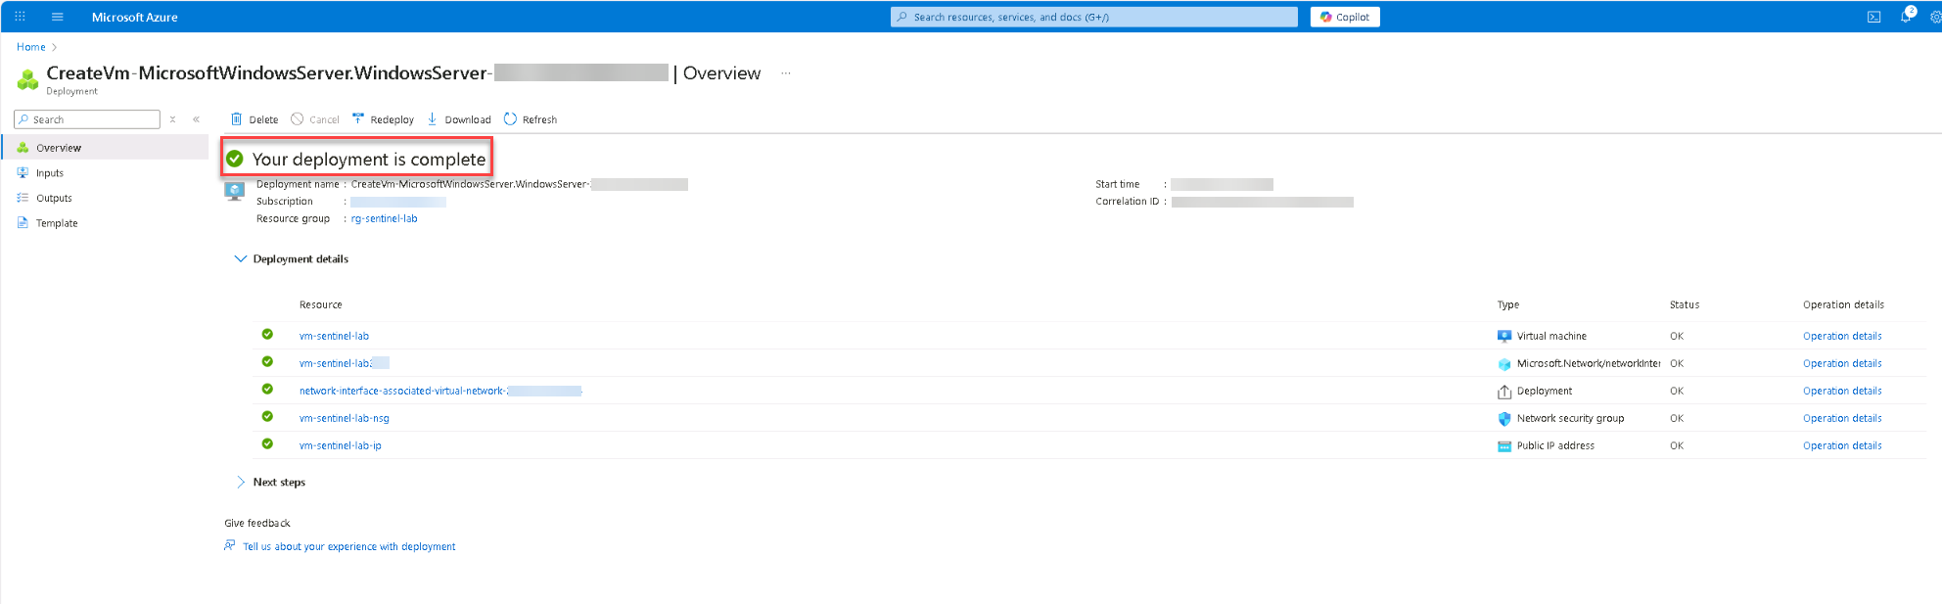Refresh the deployment overview
This screenshot has height=604, width=1942.
click(530, 119)
